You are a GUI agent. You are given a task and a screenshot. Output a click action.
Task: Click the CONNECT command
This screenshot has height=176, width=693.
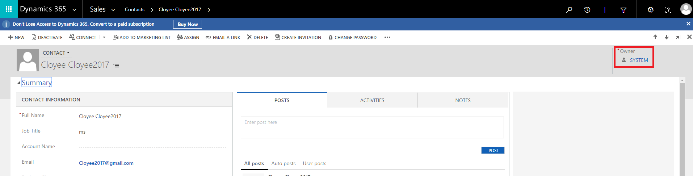[x=83, y=37]
